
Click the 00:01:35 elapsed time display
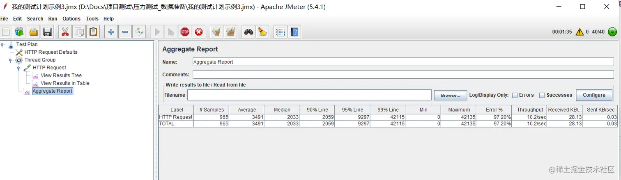pos(562,32)
